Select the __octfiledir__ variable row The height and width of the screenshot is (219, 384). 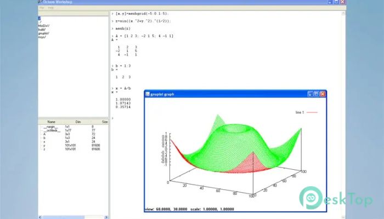click(74, 130)
